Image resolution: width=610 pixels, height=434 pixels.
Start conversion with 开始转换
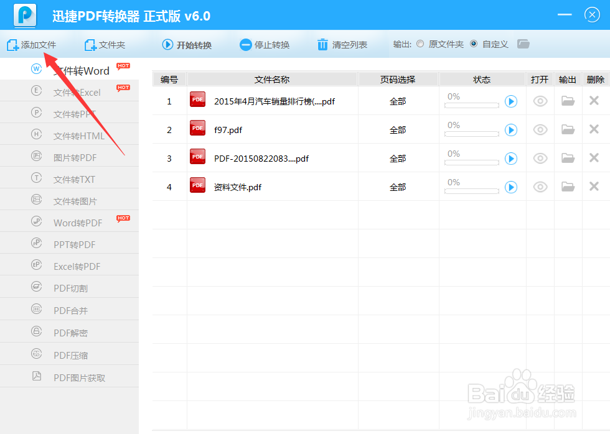(187, 45)
